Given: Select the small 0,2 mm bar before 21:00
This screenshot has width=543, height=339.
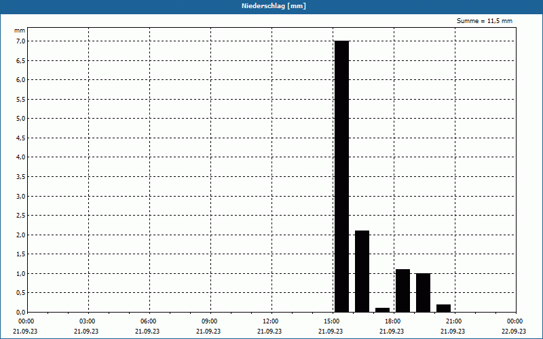Looking at the screenshot, I should click(x=444, y=308).
